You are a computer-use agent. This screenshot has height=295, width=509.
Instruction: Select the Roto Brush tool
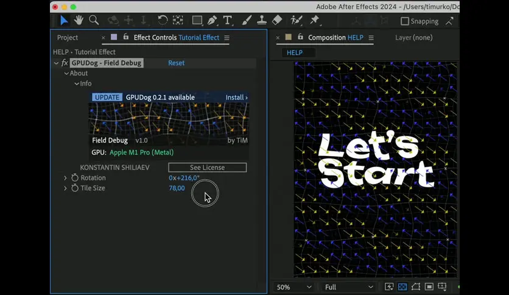pyautogui.click(x=296, y=21)
